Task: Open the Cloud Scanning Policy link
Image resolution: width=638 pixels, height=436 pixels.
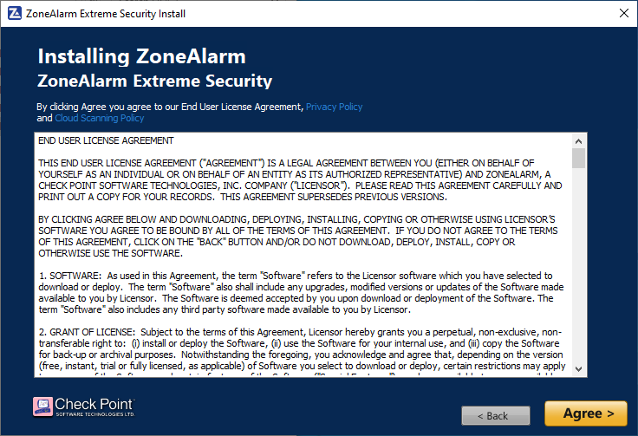Action: tap(100, 118)
